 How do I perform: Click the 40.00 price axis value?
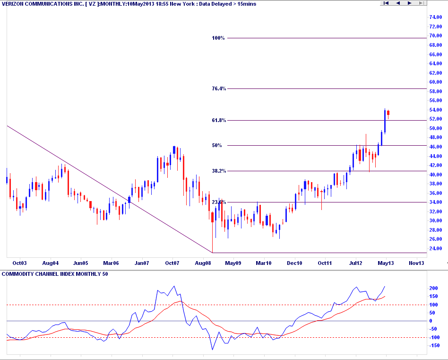(x=436, y=175)
